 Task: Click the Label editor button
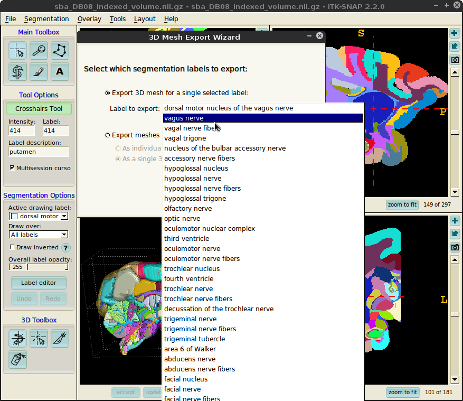[39, 283]
